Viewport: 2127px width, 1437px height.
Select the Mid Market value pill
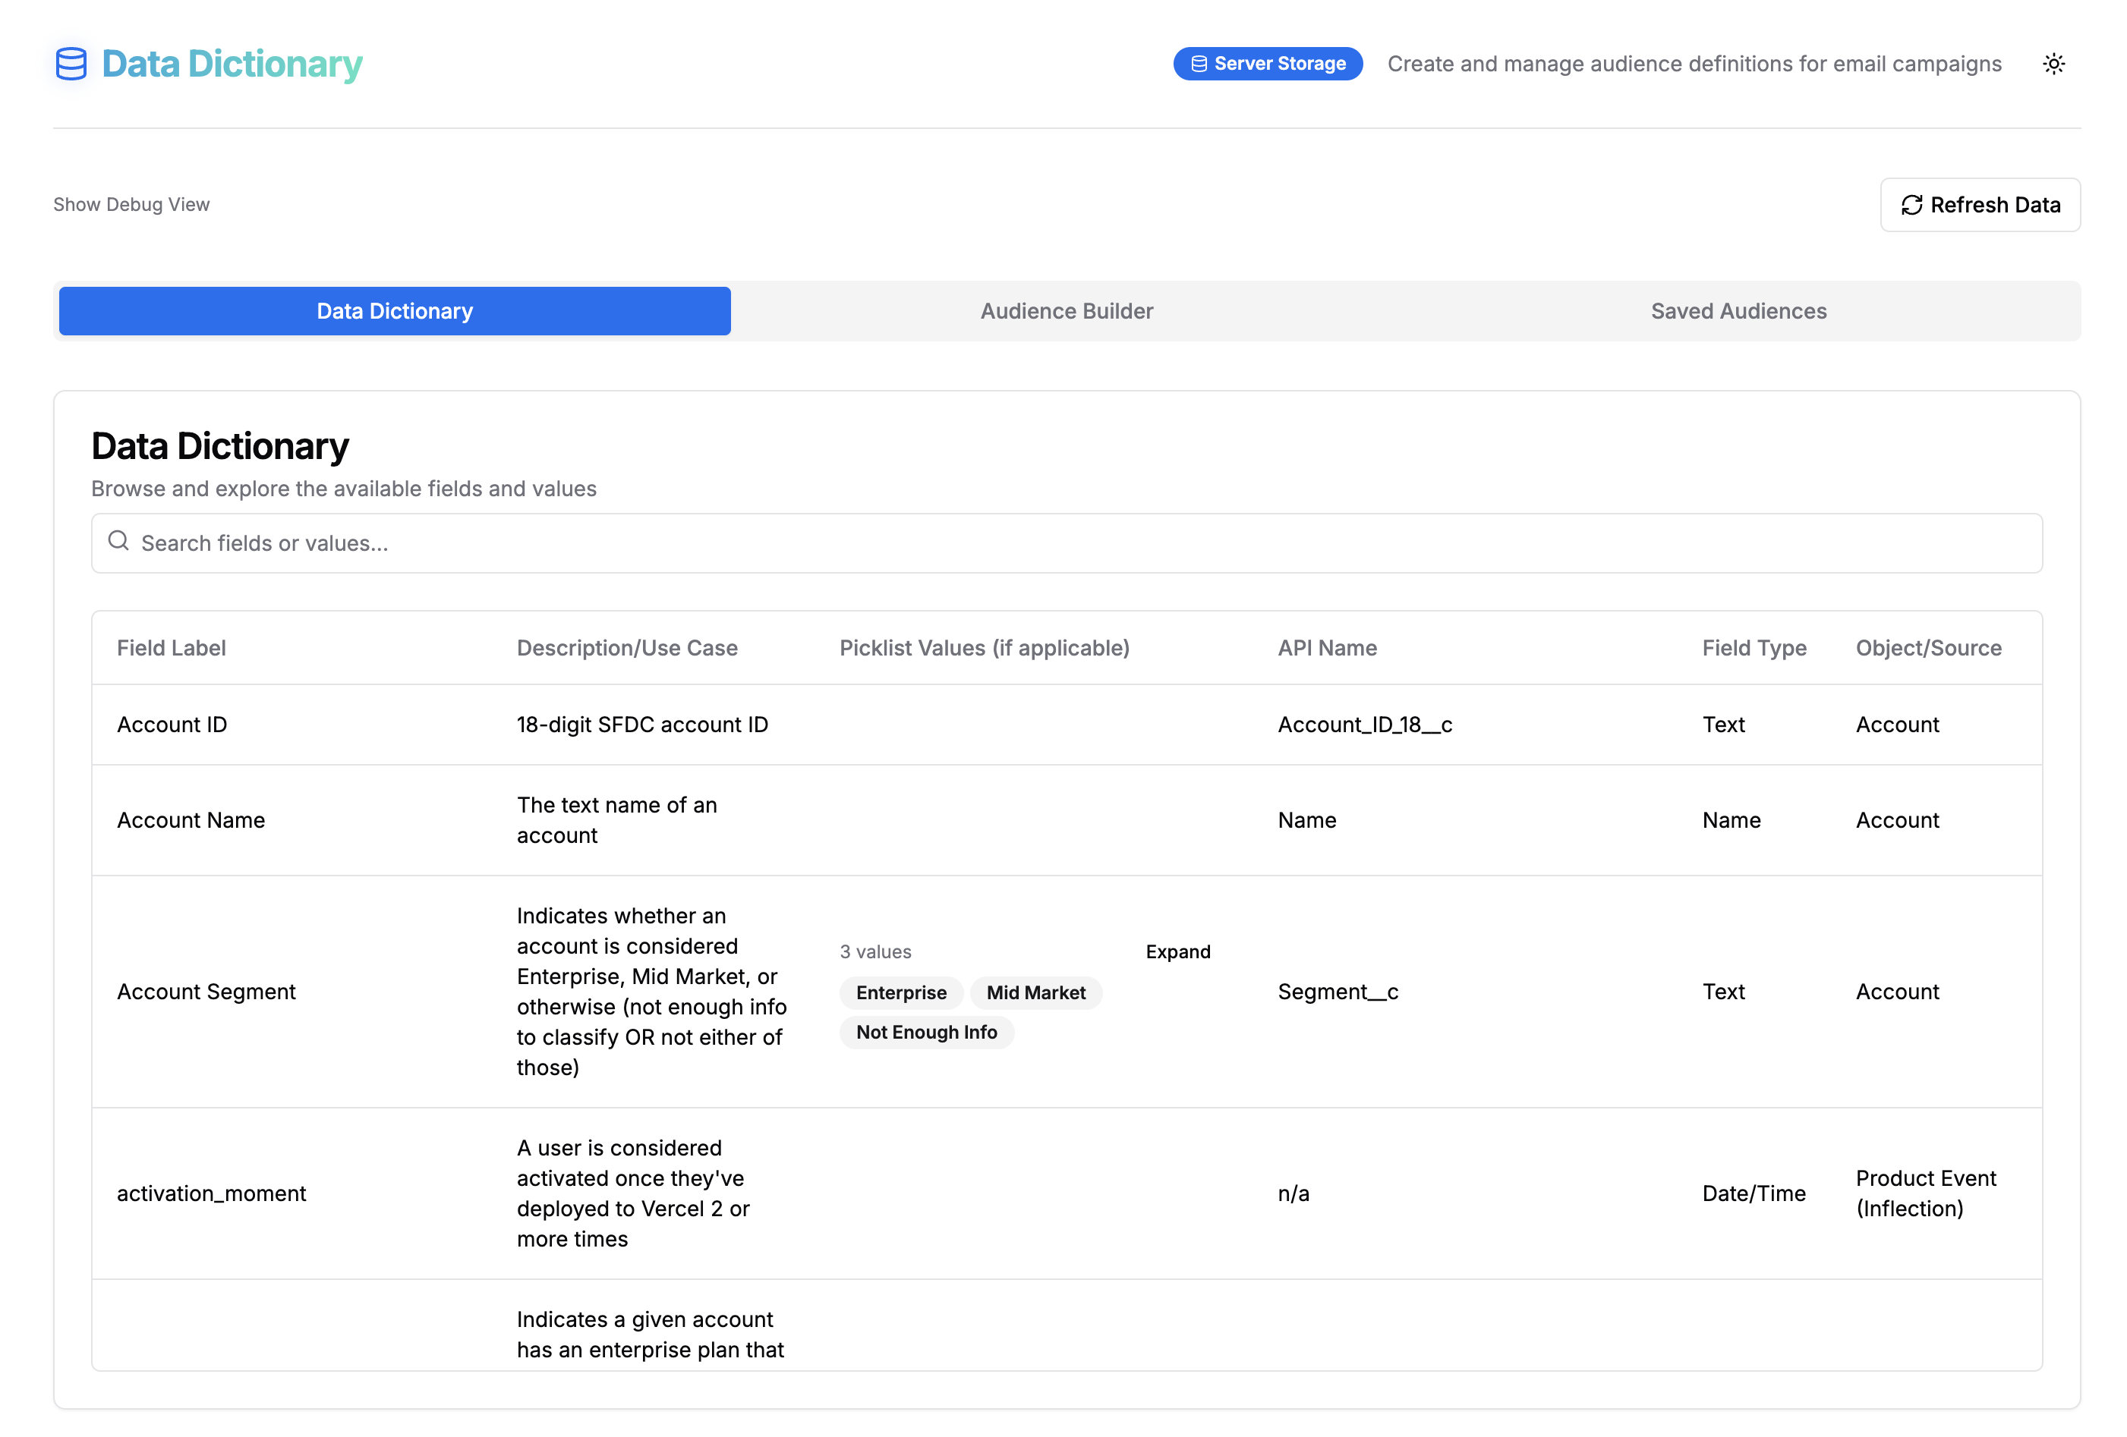tap(1035, 992)
